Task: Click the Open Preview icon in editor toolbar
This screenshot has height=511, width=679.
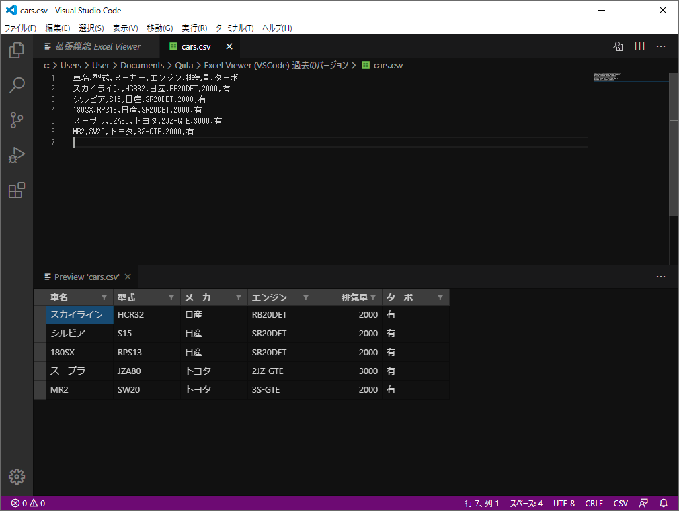Action: click(618, 46)
